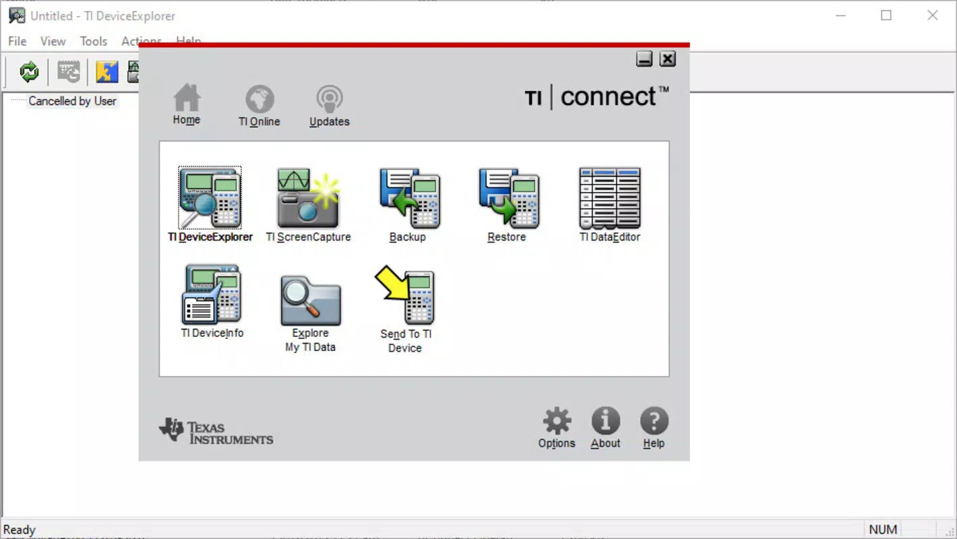
Task: Go to Home in TI Connect
Action: tap(187, 105)
